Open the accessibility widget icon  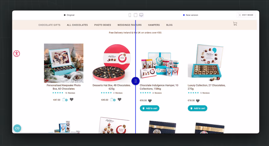(17, 54)
